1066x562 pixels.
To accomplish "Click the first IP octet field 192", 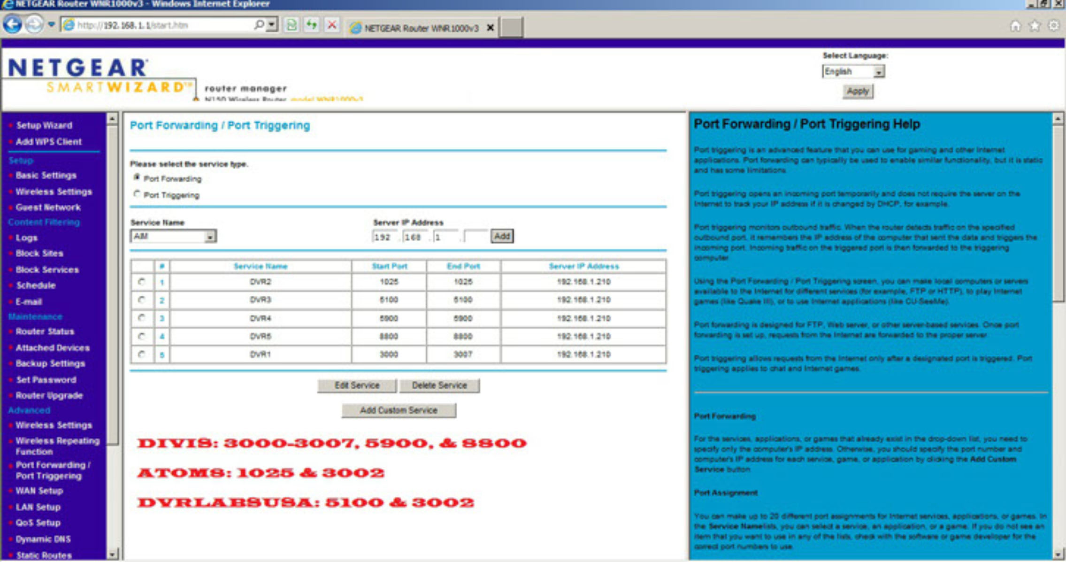I will click(x=385, y=237).
